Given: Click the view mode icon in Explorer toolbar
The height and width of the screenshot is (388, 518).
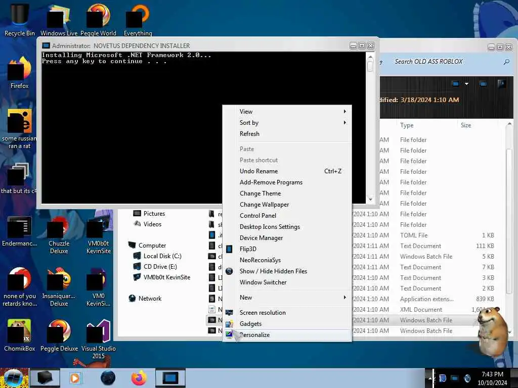Looking at the screenshot, I should pyautogui.click(x=456, y=84).
